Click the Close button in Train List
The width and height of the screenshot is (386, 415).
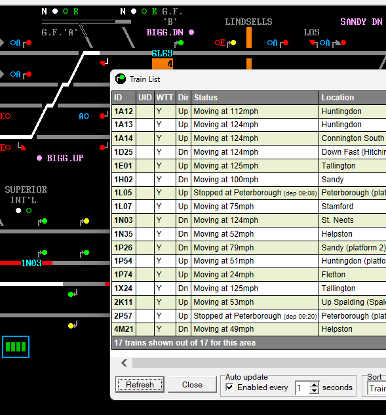192,385
